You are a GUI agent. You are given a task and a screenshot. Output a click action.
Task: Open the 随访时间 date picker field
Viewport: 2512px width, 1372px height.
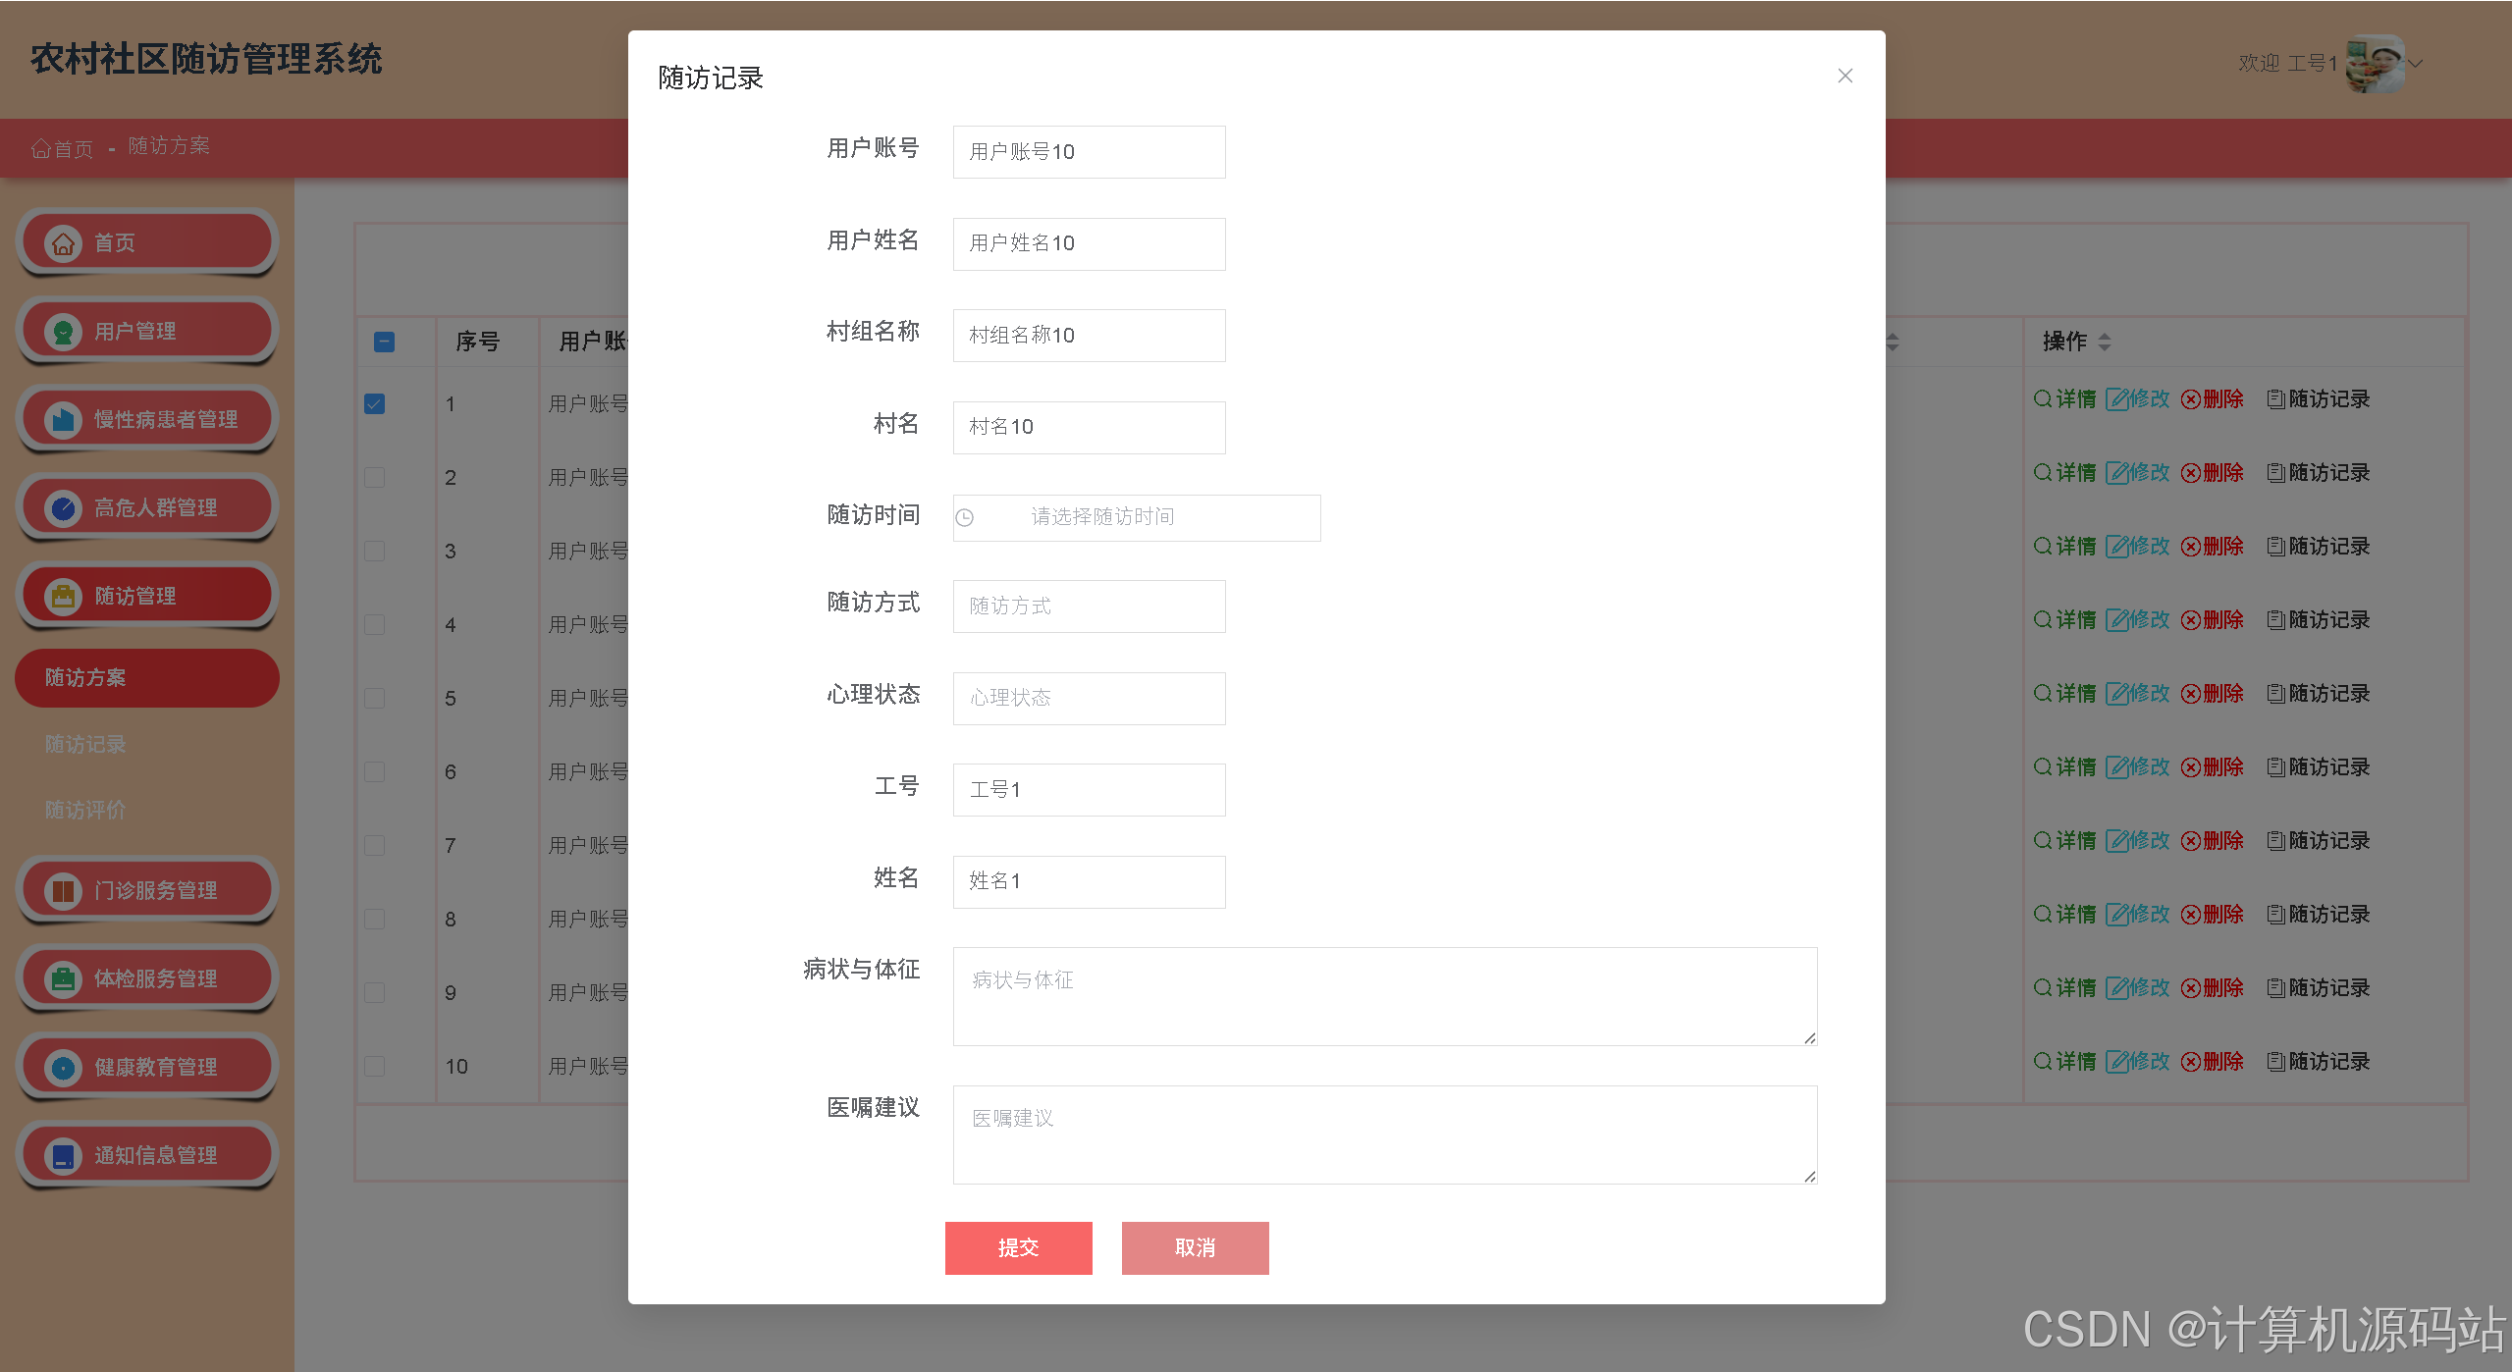click(1136, 517)
